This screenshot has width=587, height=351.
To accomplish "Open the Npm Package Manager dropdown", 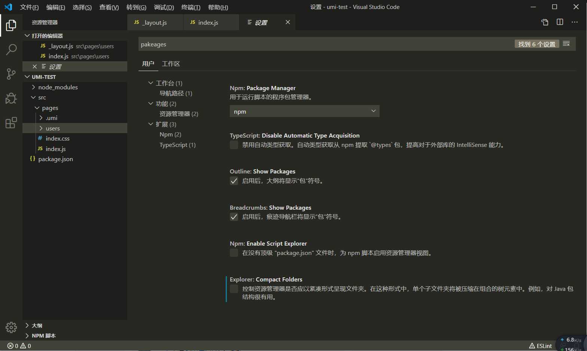I will tap(304, 111).
